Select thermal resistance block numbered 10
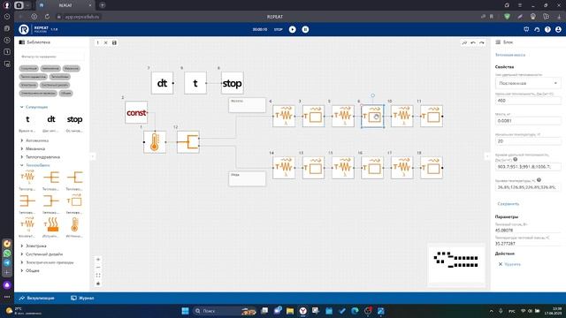Screen dimensions: 566x318 click(402, 116)
